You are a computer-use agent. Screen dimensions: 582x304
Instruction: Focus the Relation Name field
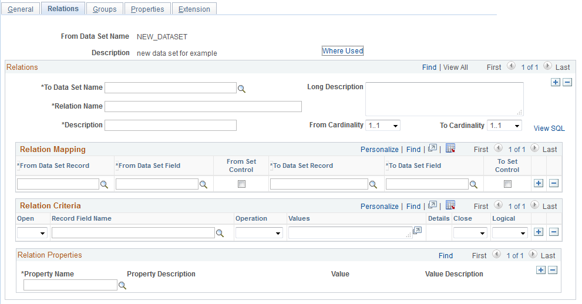pyautogui.click(x=203, y=106)
